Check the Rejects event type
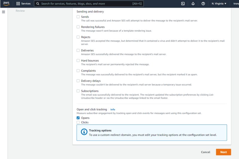This screenshot has width=239, height=159. (78, 37)
